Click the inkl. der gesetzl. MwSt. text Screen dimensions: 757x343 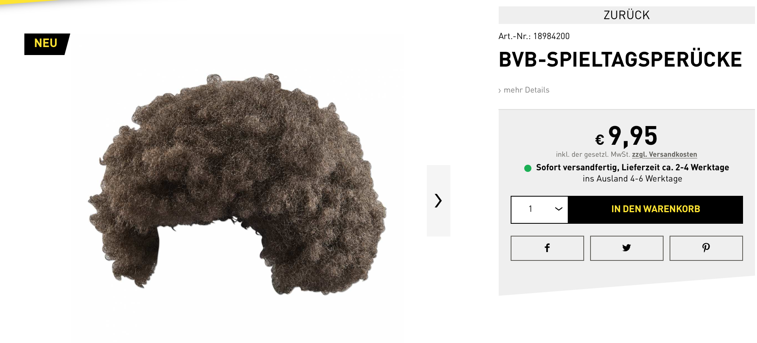coord(593,154)
